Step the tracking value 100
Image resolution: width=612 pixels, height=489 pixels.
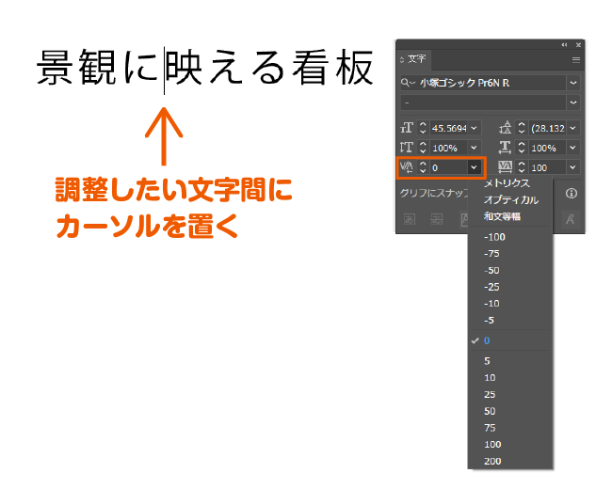pyautogui.click(x=522, y=167)
